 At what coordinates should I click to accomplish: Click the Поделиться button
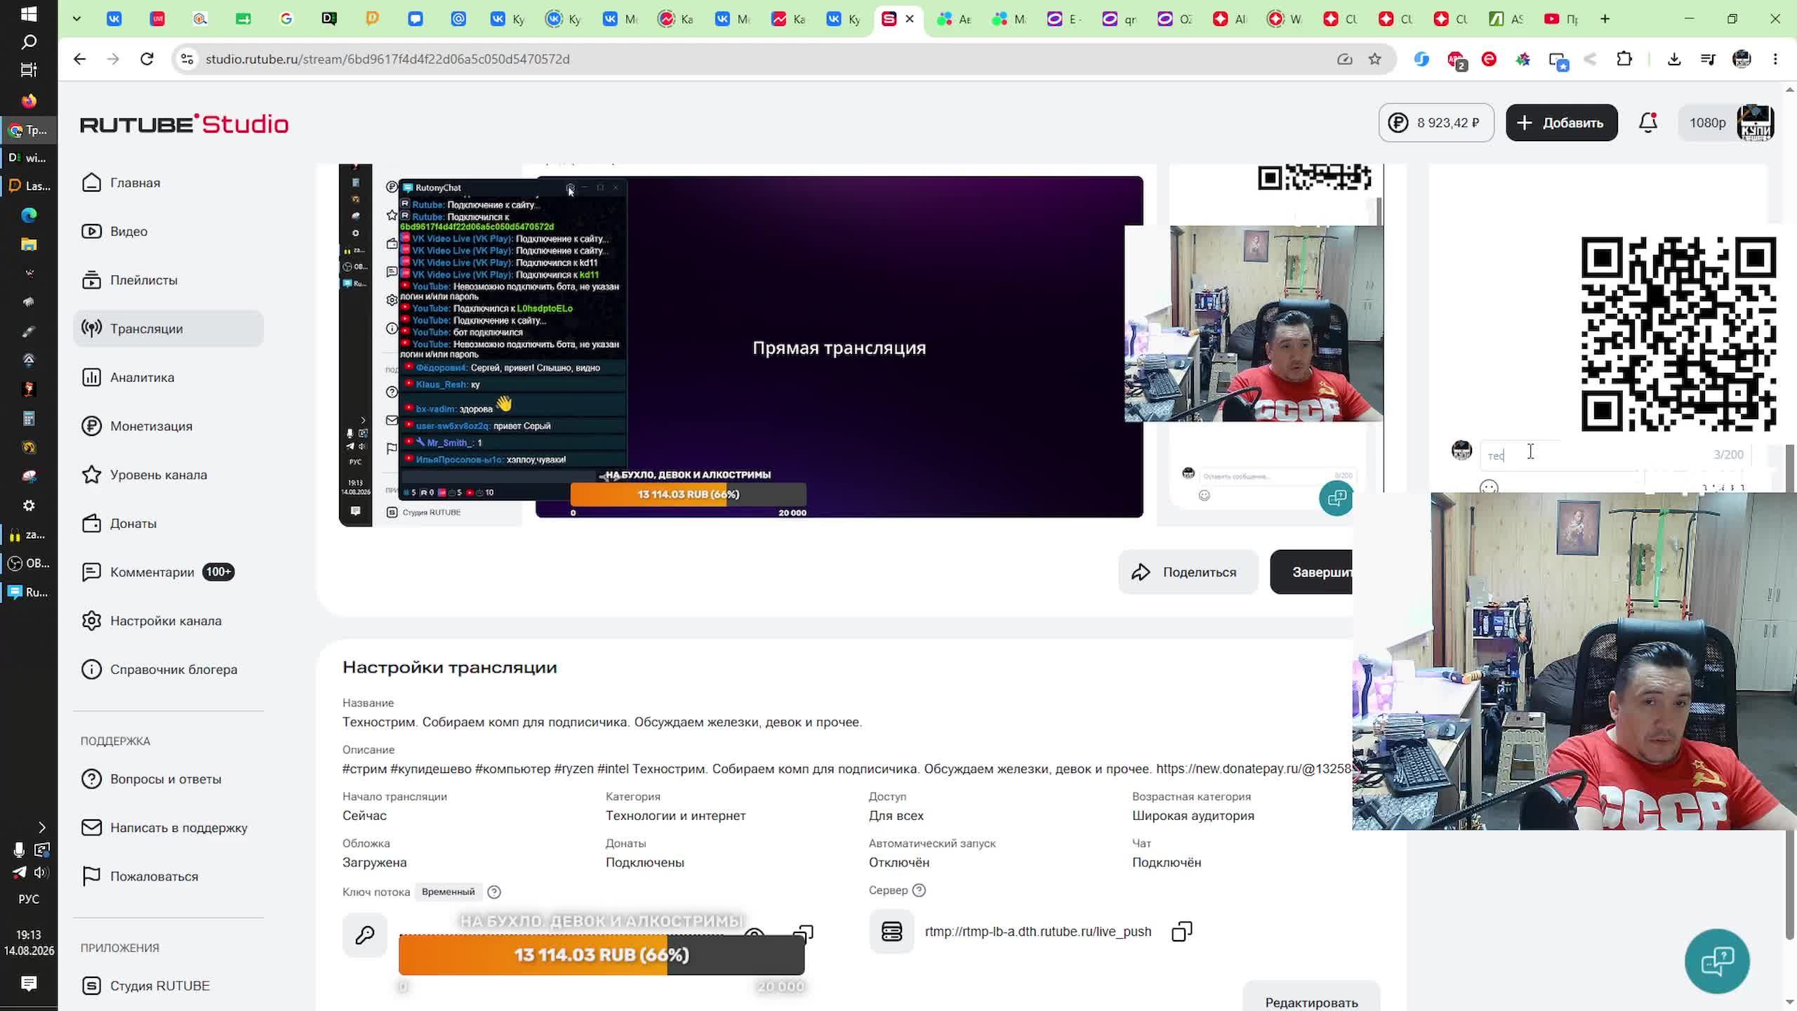tap(1188, 572)
